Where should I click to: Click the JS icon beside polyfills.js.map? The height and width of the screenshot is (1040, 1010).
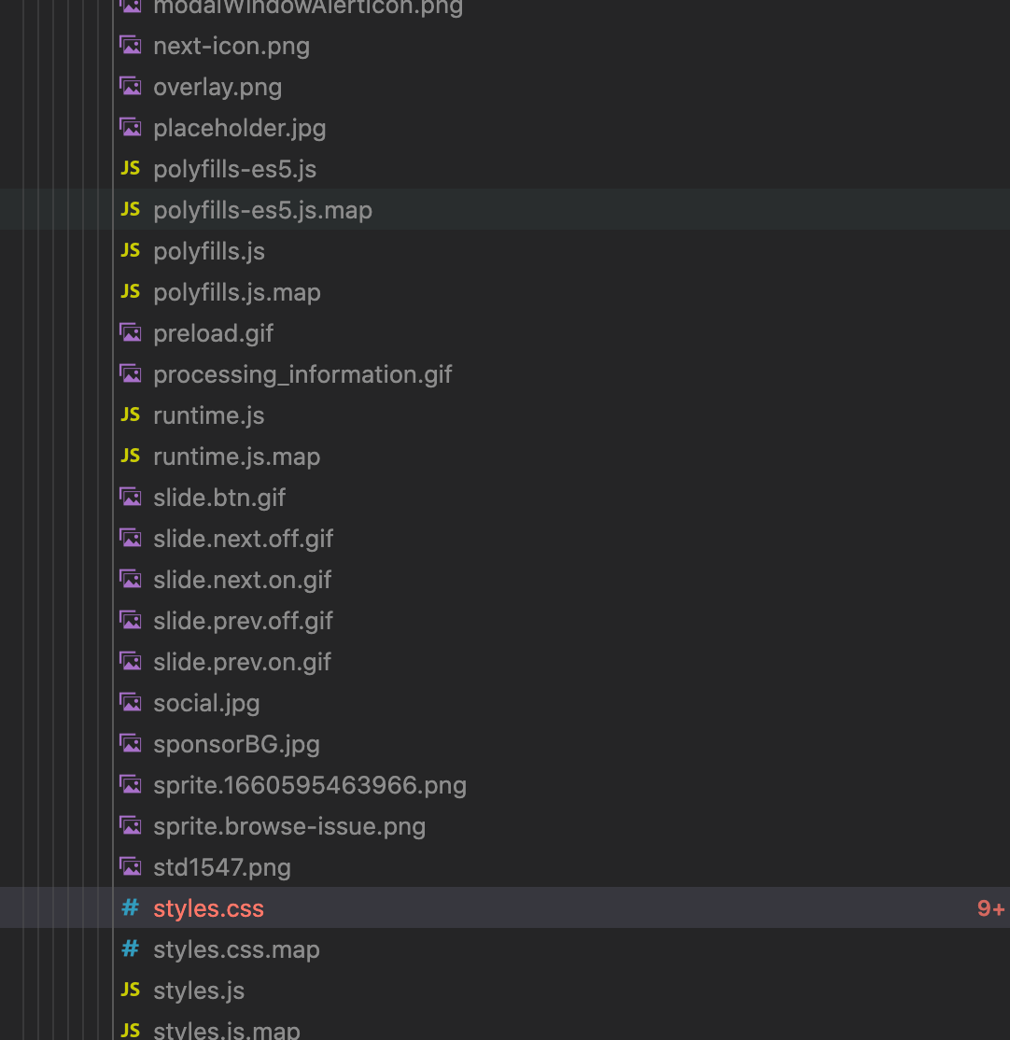(130, 291)
